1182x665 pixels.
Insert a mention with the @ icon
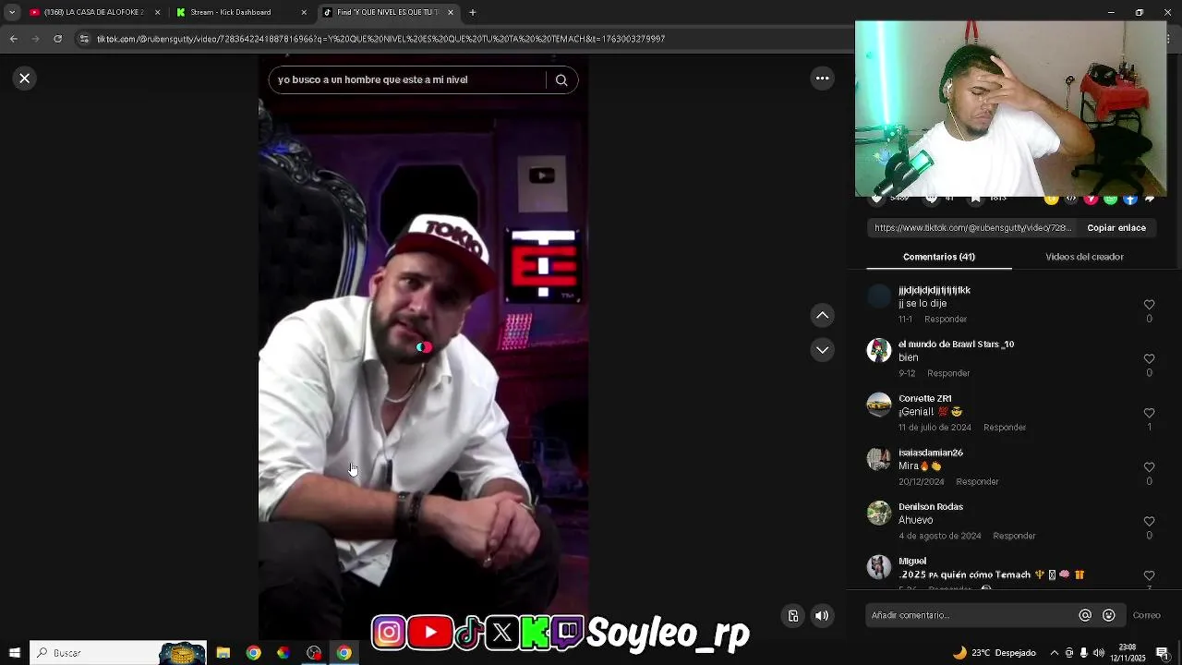pyautogui.click(x=1085, y=615)
